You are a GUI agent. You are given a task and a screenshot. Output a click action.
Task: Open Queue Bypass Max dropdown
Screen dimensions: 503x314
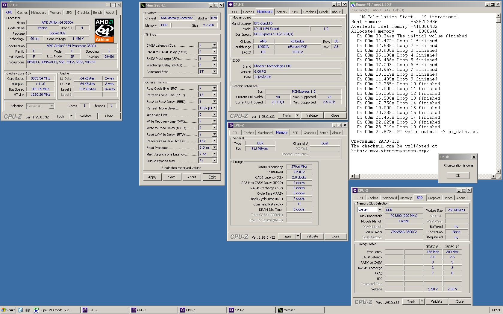pyautogui.click(x=214, y=161)
